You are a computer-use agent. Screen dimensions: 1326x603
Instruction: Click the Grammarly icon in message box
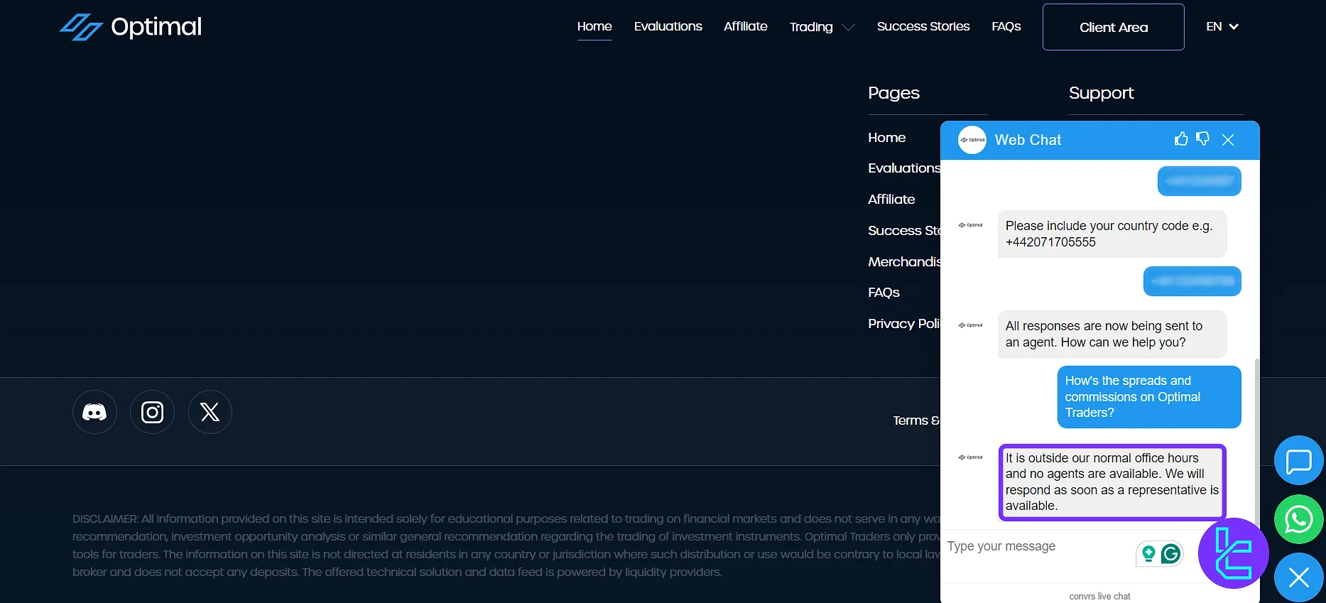click(1170, 553)
